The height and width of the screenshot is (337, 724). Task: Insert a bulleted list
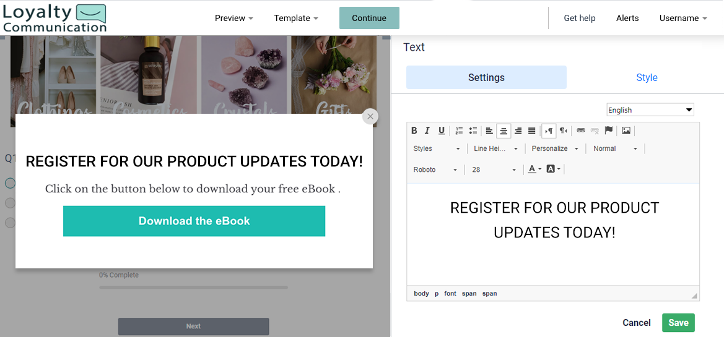coord(473,130)
